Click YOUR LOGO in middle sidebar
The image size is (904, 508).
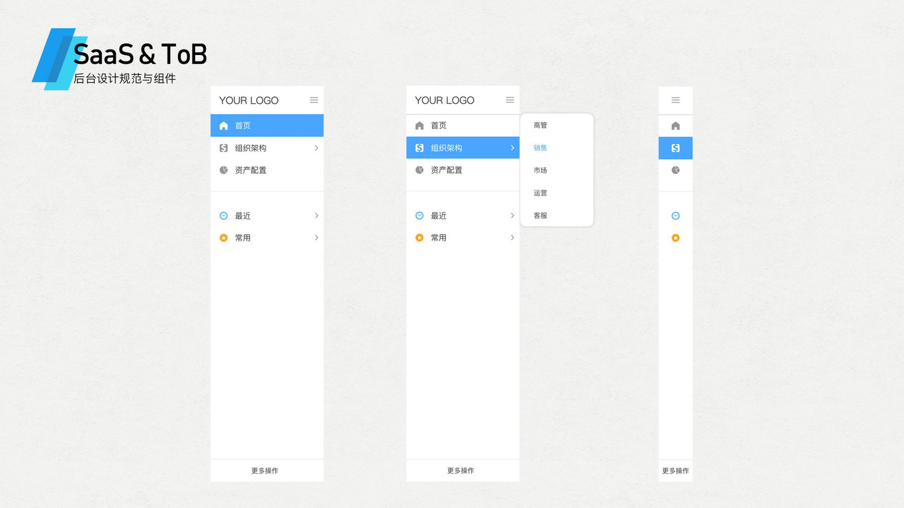445,101
